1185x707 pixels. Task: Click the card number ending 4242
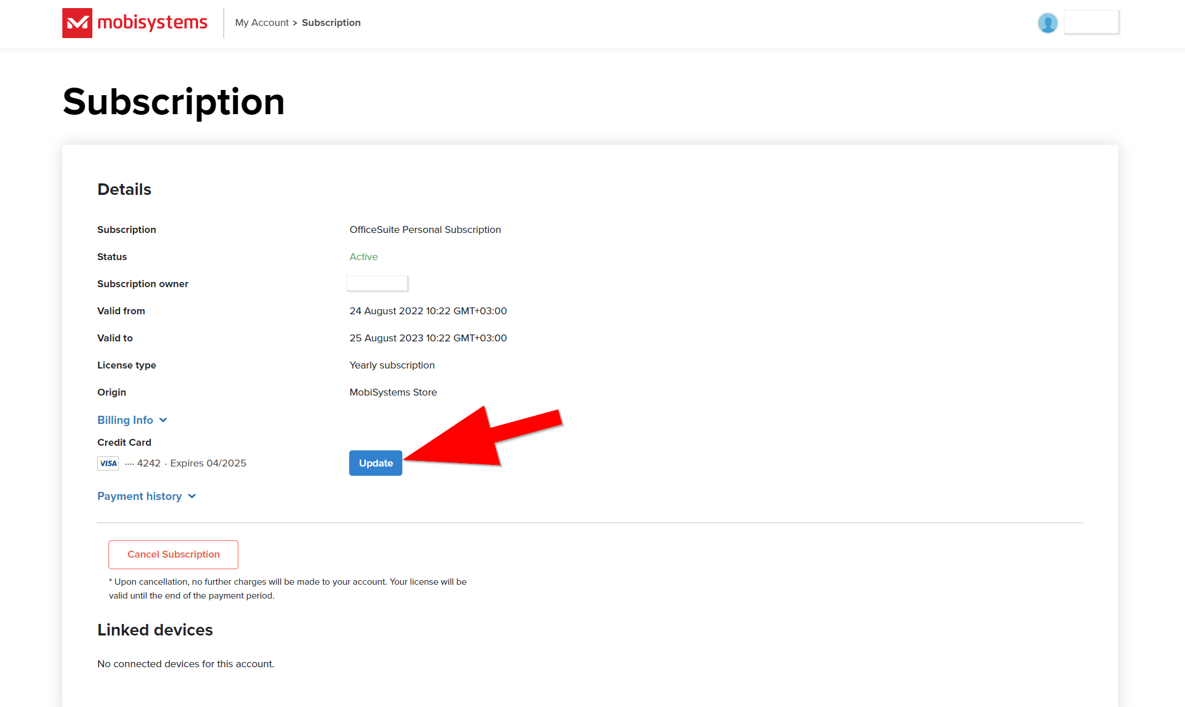143,463
